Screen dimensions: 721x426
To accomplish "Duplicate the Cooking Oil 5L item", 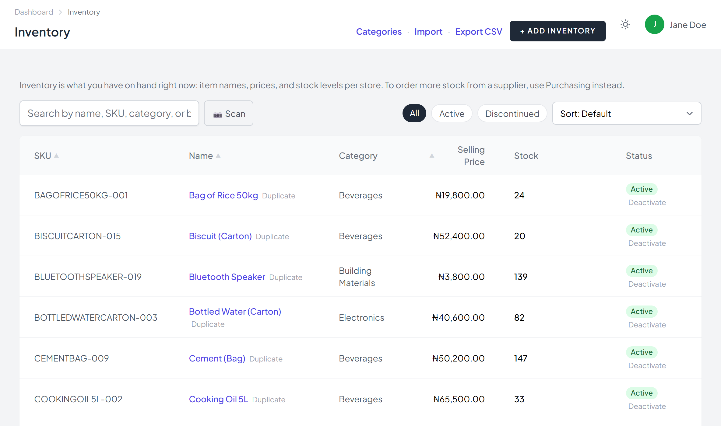I will (x=269, y=400).
